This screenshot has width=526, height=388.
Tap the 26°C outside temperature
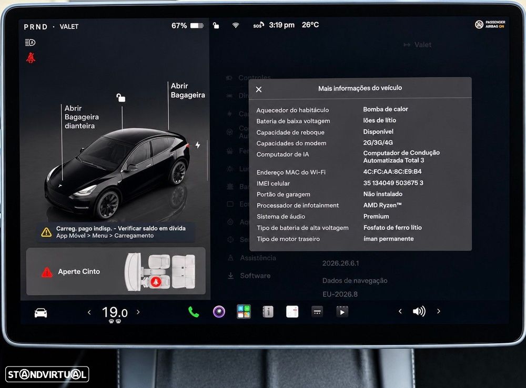pyautogui.click(x=310, y=25)
